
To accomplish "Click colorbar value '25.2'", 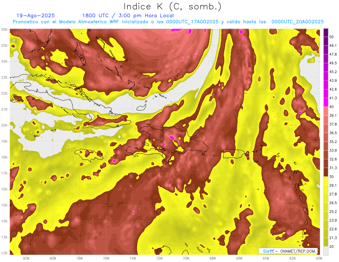I will tap(333, 211).
